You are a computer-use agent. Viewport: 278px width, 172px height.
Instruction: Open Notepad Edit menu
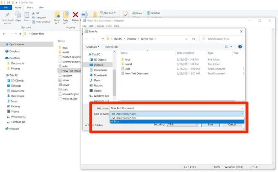(x=91, y=26)
